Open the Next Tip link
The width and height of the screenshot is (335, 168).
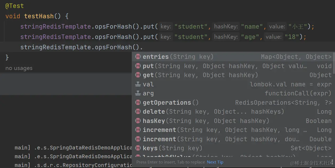215,162
